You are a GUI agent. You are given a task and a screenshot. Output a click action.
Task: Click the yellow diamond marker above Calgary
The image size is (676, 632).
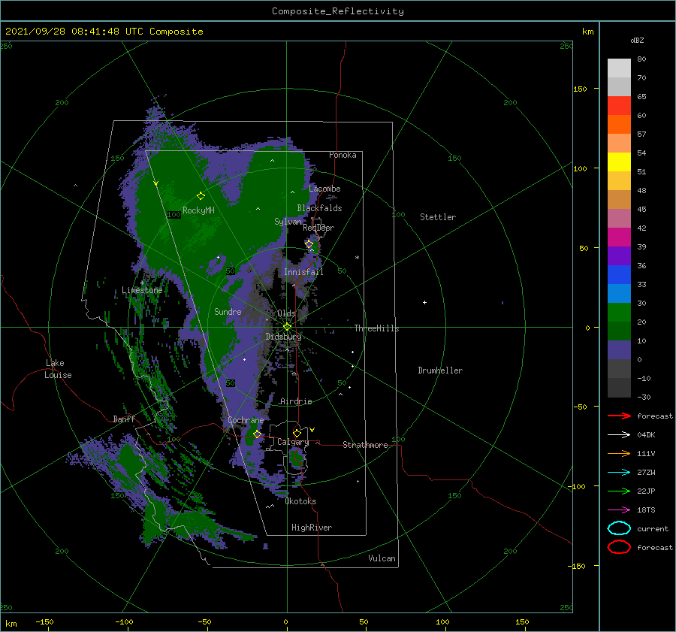click(297, 433)
